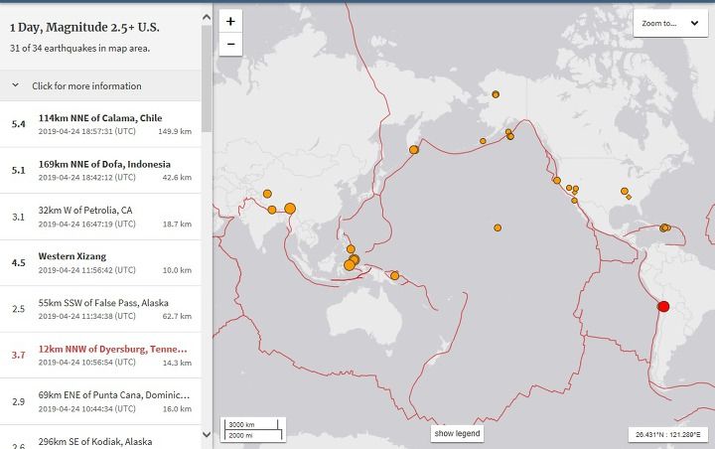Click the marker north of Indonesia cluster
The image size is (715, 449).
(351, 249)
